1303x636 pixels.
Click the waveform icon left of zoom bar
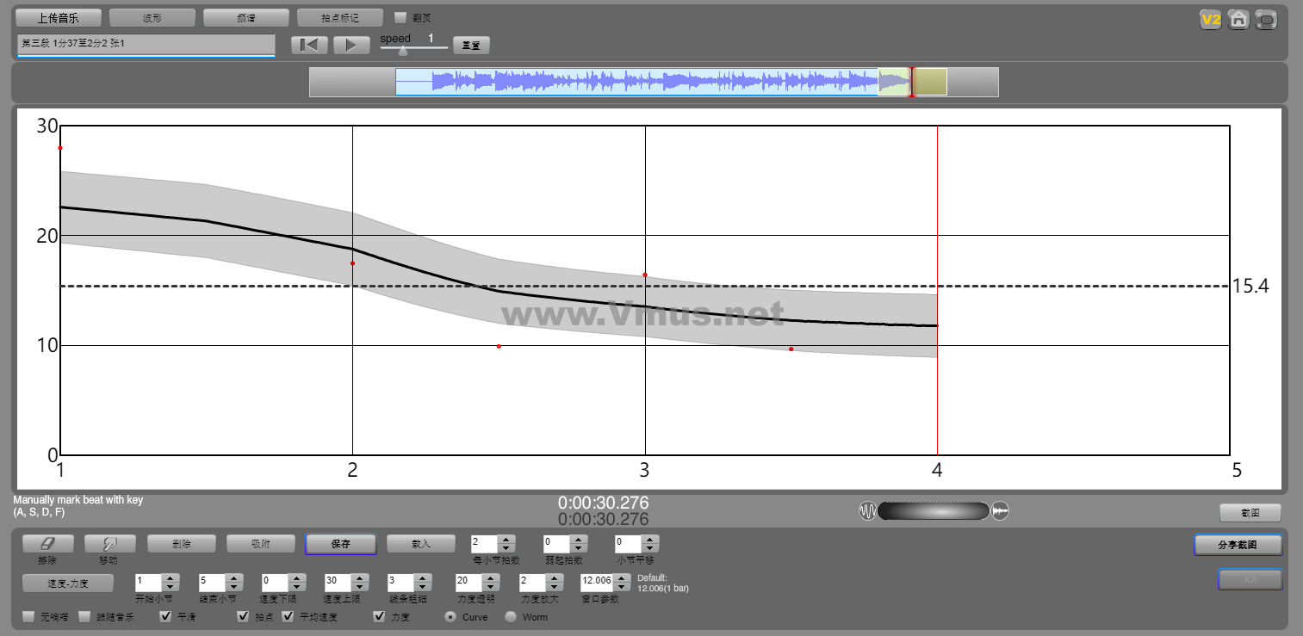pyautogui.click(x=867, y=511)
